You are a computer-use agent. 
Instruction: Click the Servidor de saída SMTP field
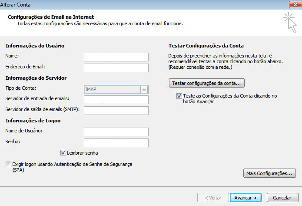[x=116, y=111]
